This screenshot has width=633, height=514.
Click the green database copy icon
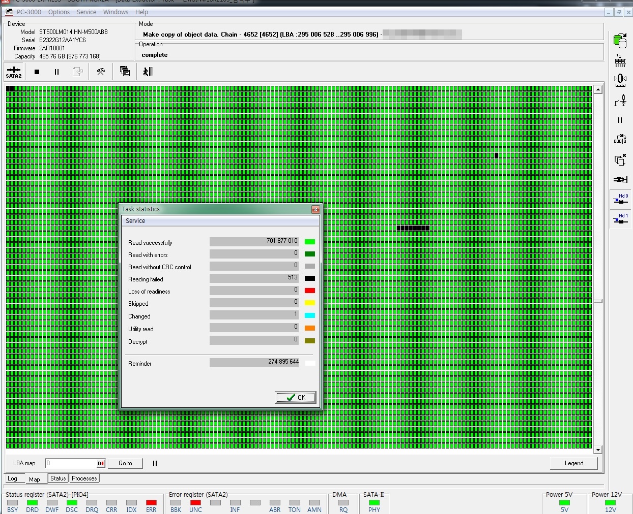click(620, 40)
